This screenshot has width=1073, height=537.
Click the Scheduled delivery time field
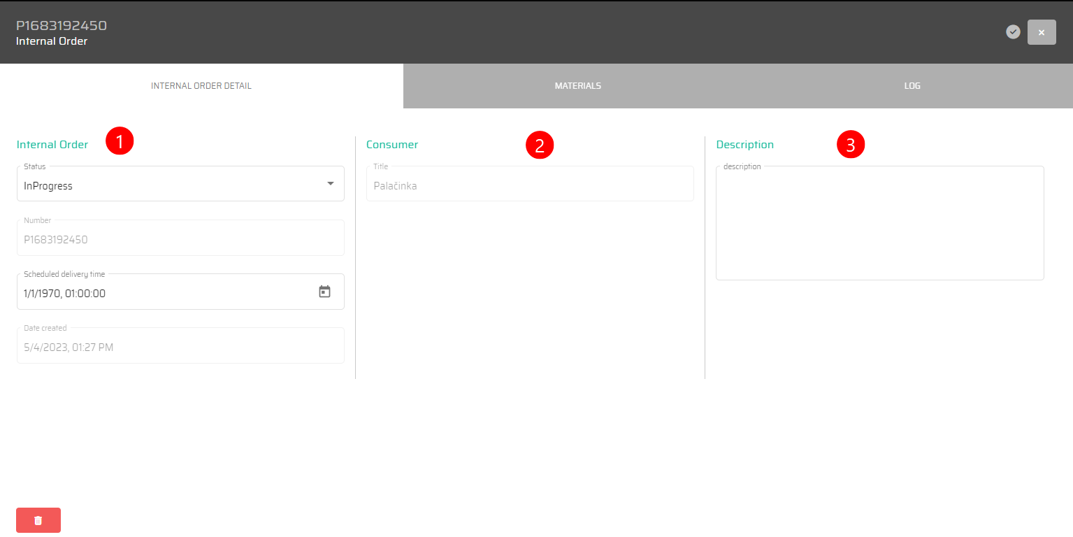click(x=161, y=294)
